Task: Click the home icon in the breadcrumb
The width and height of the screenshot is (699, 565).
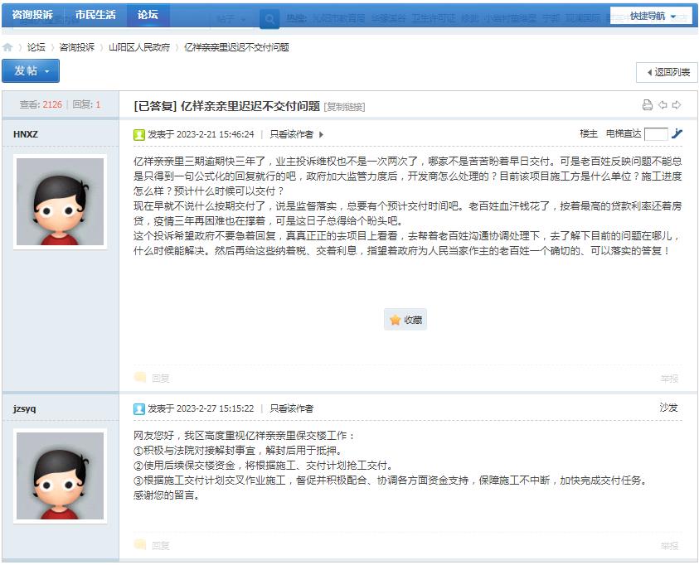Action: tap(7, 48)
